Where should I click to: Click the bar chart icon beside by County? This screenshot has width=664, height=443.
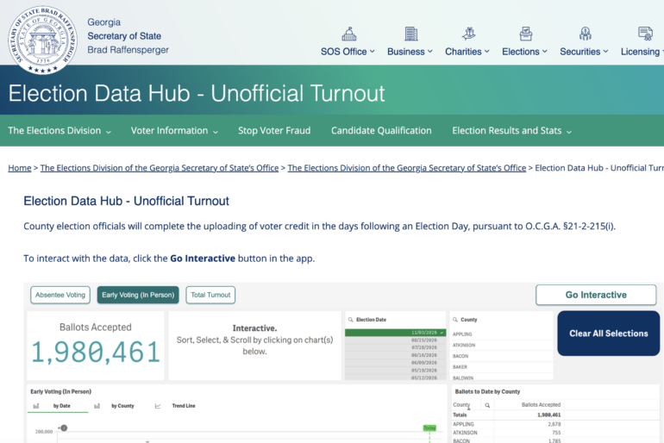97,406
